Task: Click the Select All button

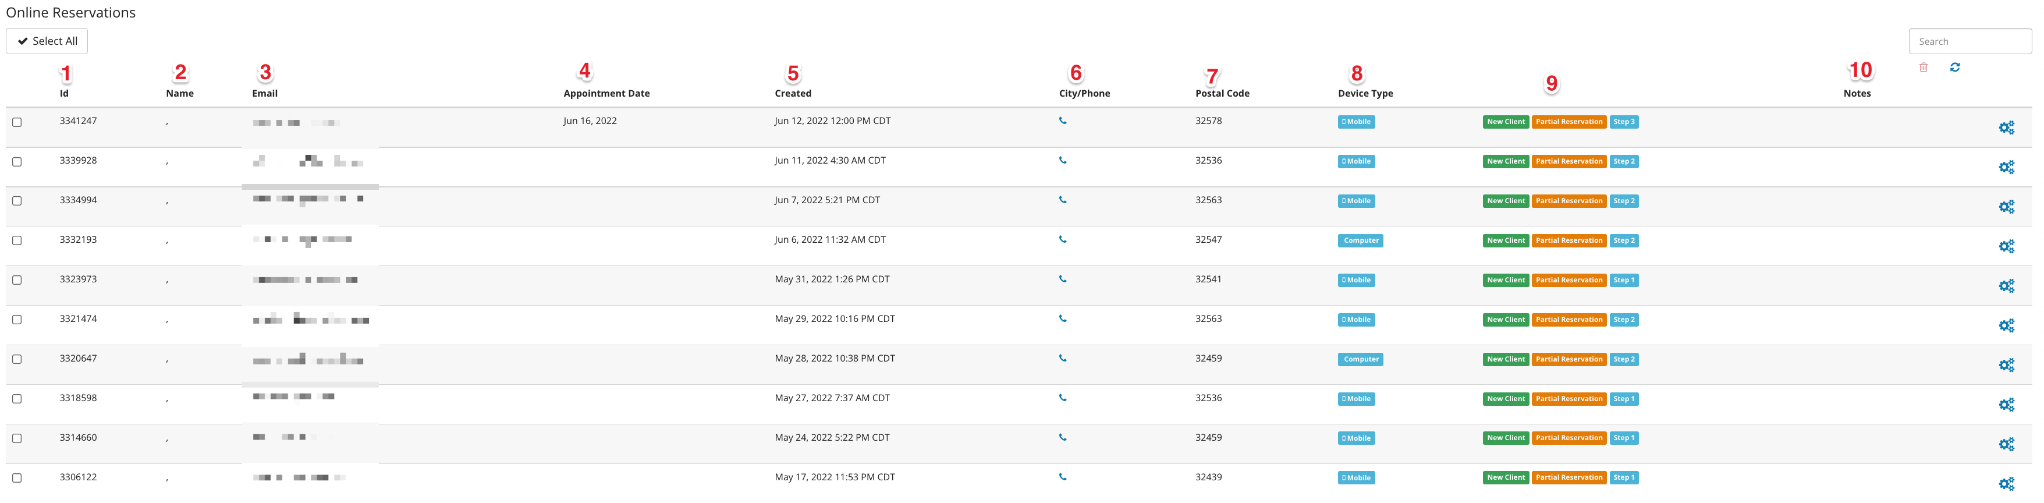Action: coord(47,41)
